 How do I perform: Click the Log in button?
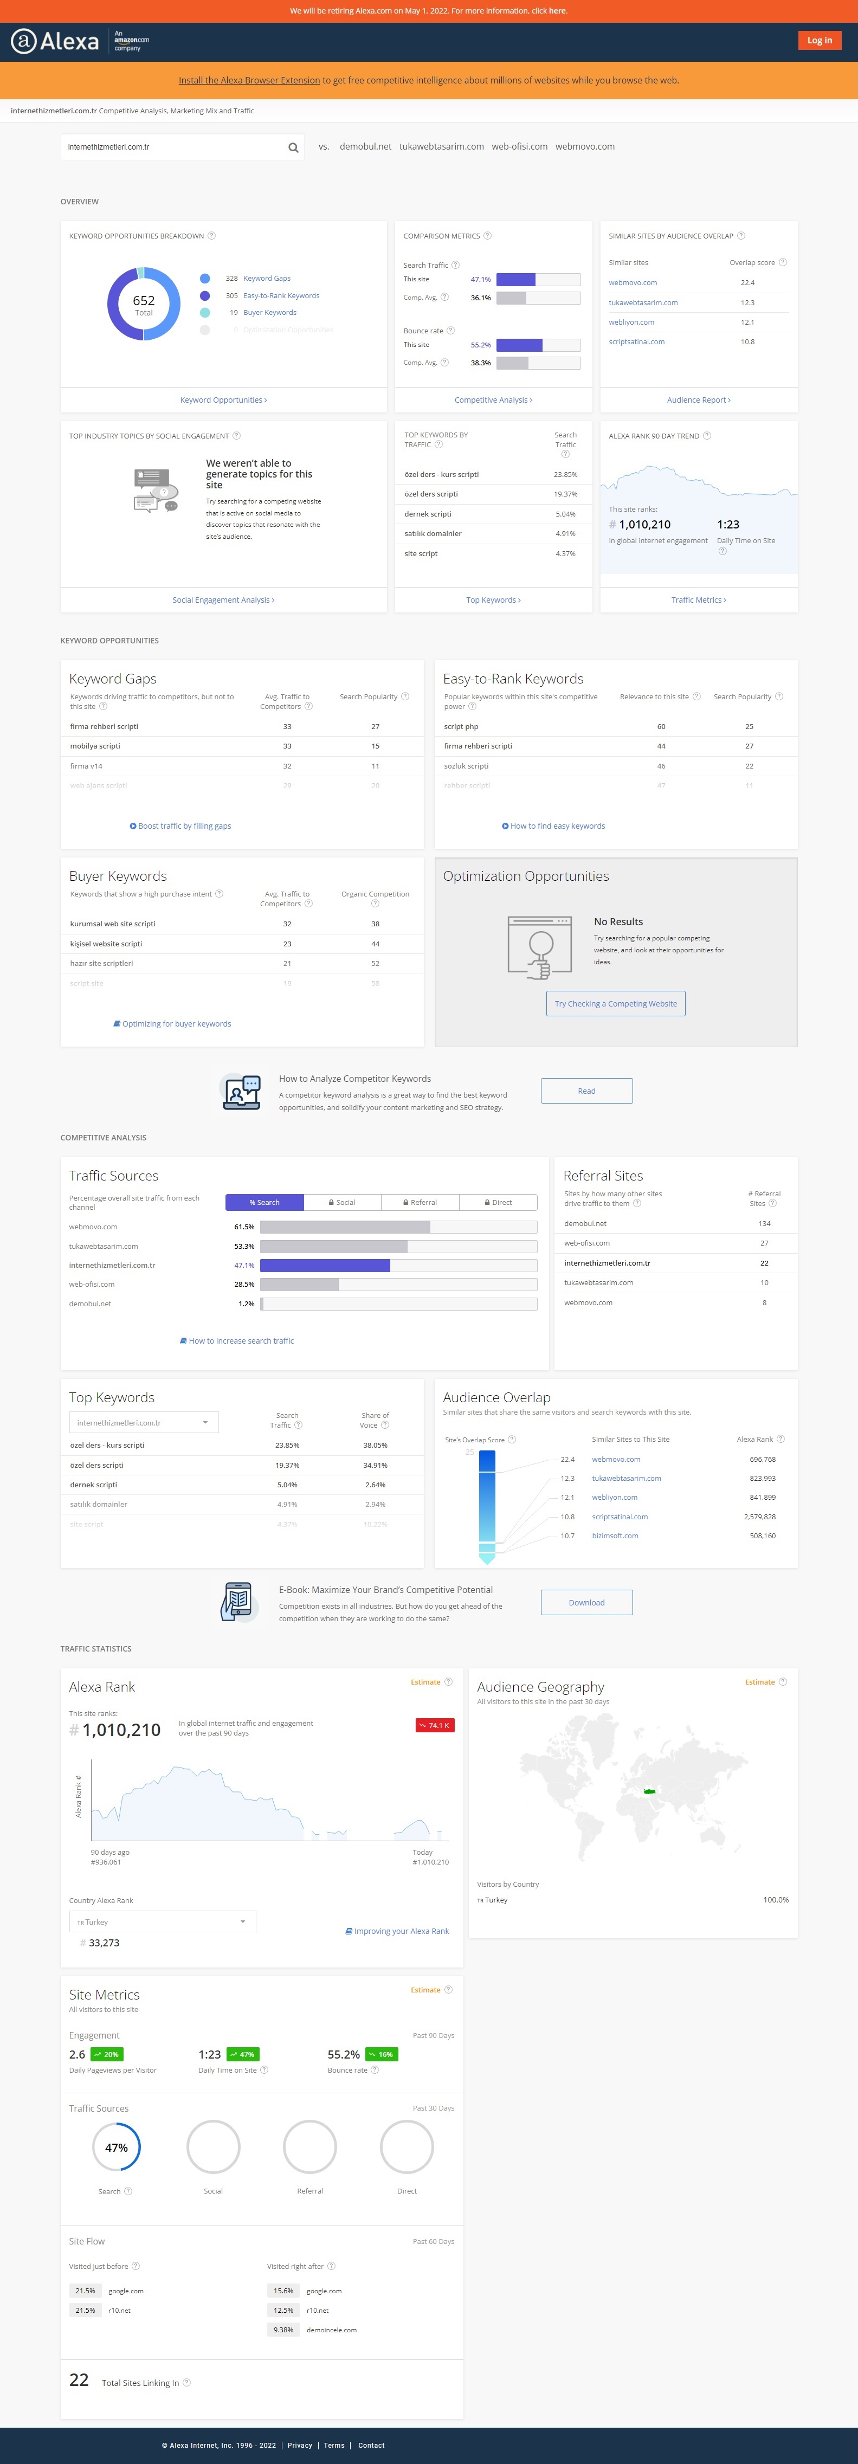coord(819,40)
